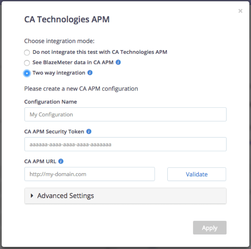Image resolution: width=251 pixels, height=249 pixels.
Task: Click the info icon beside CA APM URL
Action: coord(61,161)
